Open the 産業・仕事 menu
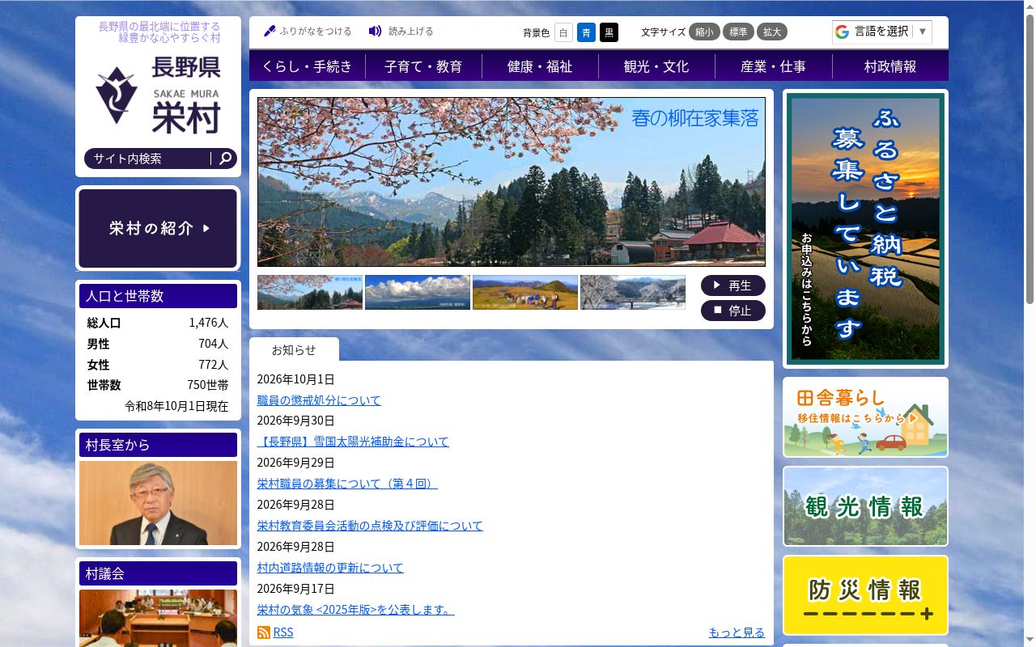 773,66
